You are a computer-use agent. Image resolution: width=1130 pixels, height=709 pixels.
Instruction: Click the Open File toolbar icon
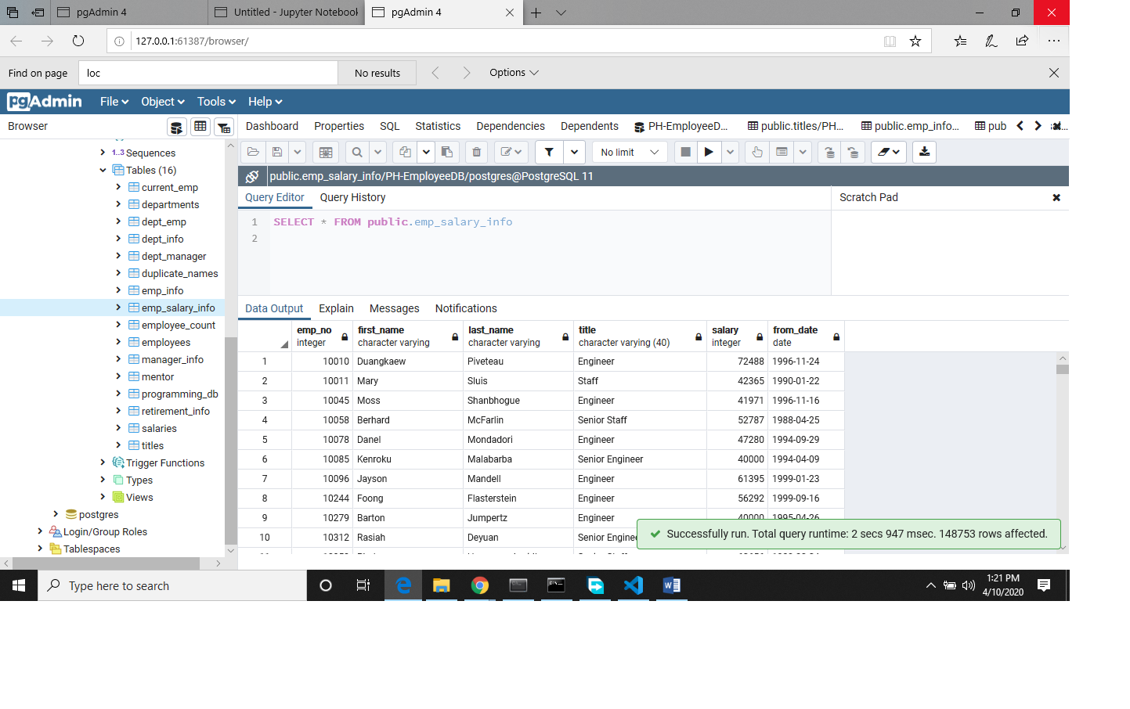click(x=253, y=152)
